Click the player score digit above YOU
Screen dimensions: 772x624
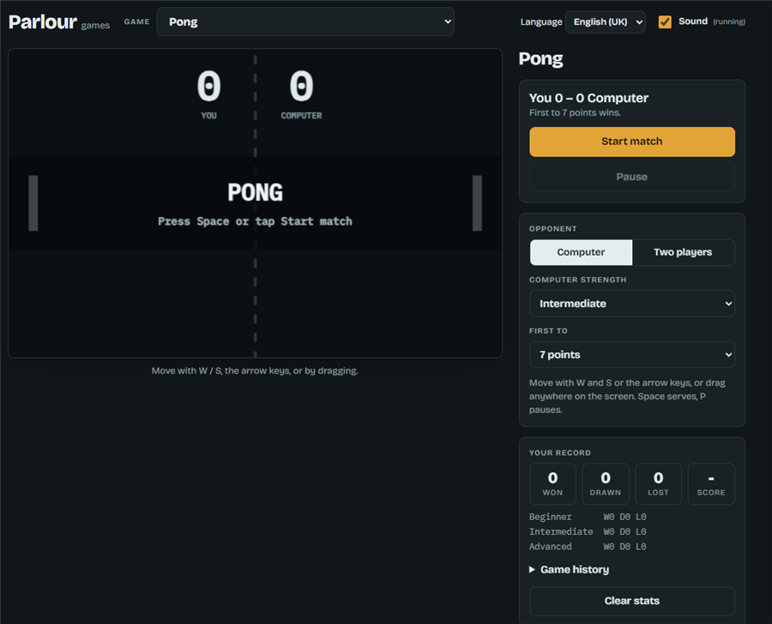(208, 86)
